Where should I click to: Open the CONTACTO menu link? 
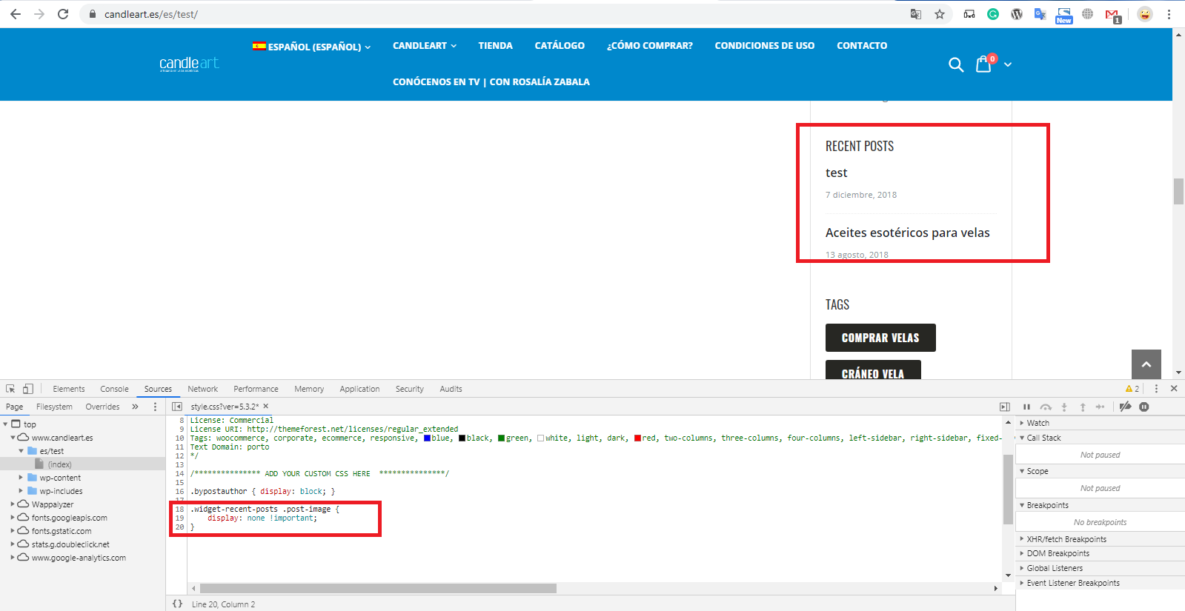click(x=862, y=46)
